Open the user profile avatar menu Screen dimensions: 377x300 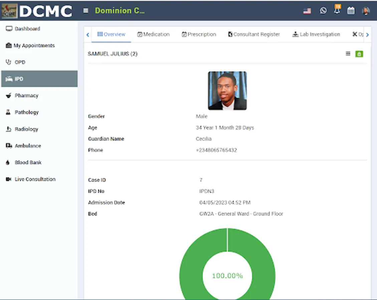click(366, 11)
